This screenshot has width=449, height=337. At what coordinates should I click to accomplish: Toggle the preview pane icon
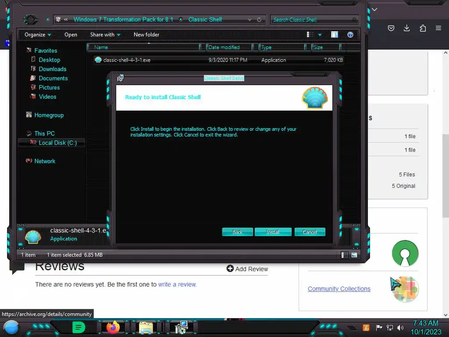[x=335, y=35]
